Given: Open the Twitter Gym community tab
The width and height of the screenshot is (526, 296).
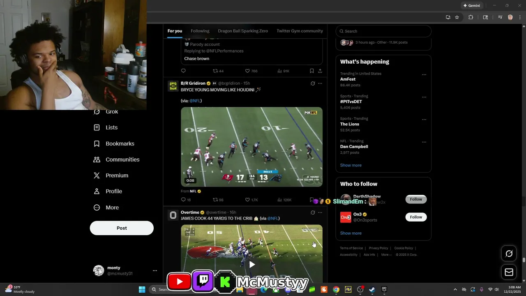Looking at the screenshot, I should 300,31.
